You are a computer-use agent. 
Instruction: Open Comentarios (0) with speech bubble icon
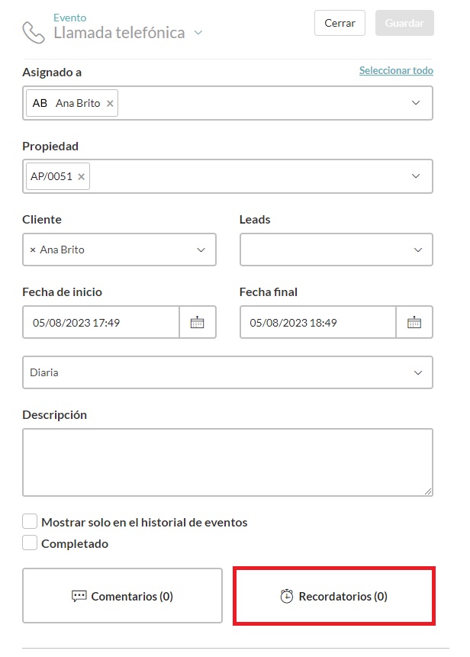coord(122,597)
